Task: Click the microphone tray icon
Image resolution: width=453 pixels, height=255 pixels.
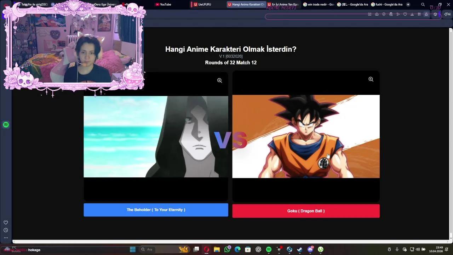Action: click(397, 249)
